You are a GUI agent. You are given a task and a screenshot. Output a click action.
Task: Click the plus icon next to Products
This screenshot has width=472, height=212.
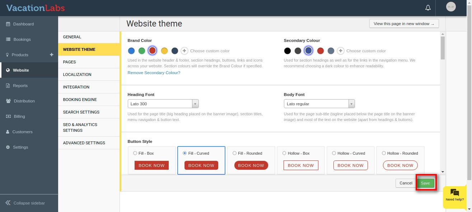click(51, 54)
